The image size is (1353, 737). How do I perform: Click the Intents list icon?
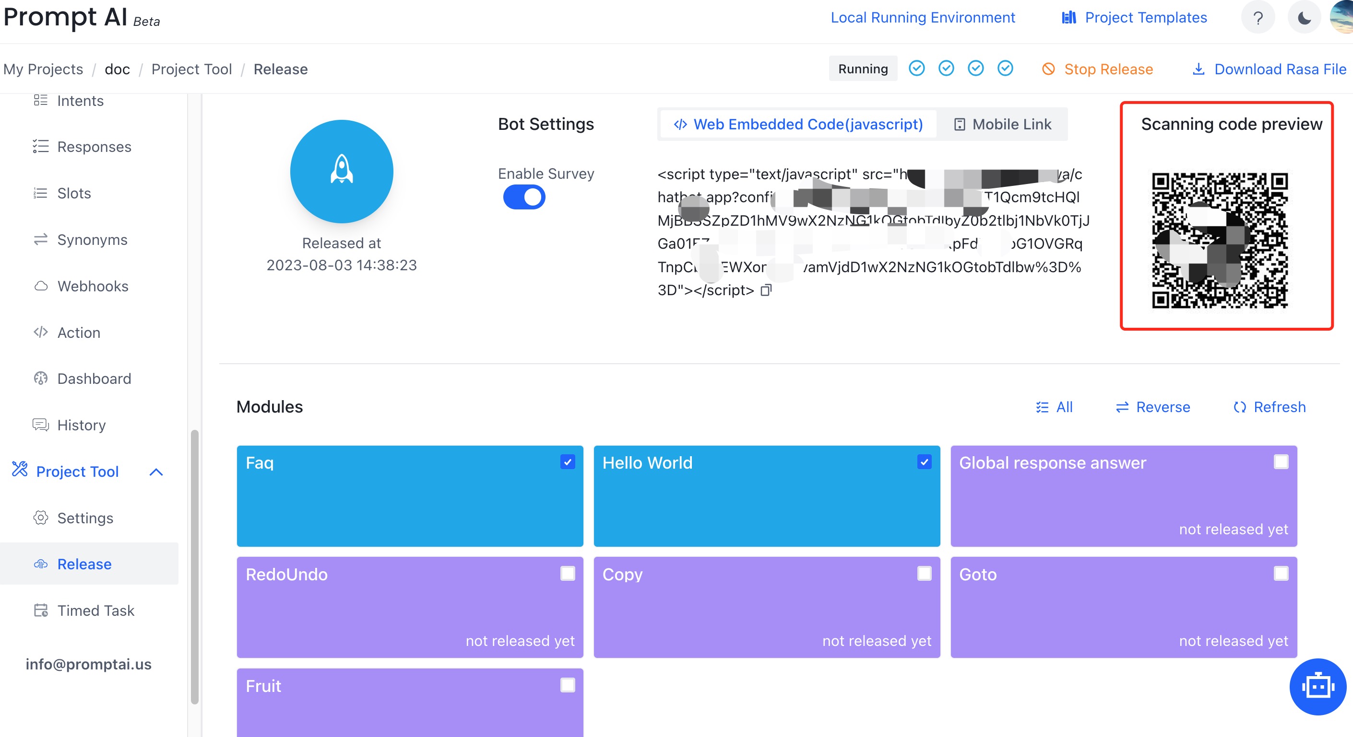(40, 100)
